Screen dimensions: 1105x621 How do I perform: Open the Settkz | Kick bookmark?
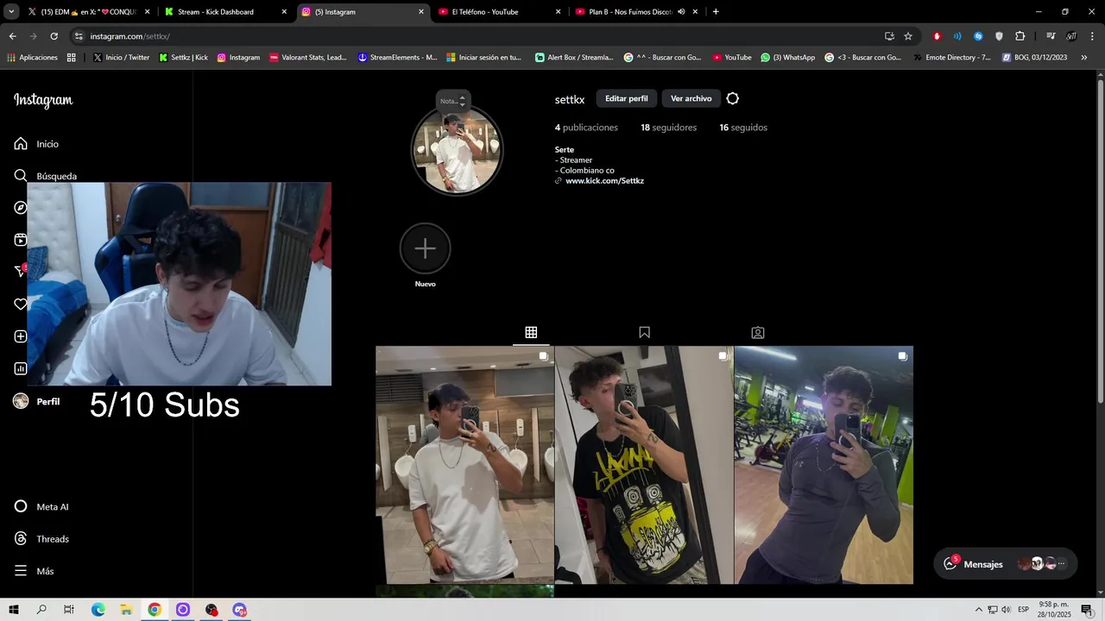(183, 58)
